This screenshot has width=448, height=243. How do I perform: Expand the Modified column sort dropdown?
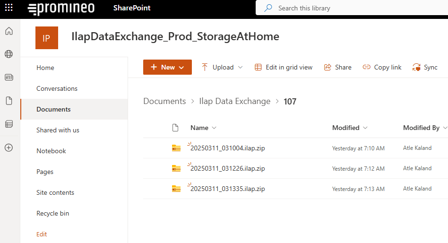(x=365, y=128)
